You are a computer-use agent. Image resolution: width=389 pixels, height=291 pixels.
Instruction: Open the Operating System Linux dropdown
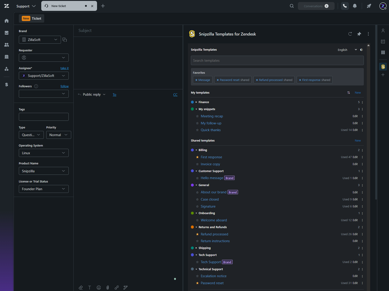[x=44, y=153]
